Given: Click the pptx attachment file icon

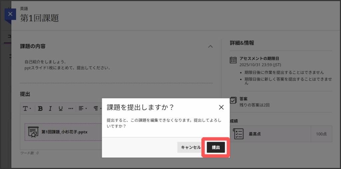Looking at the screenshot, I should pyautogui.click(x=33, y=132).
